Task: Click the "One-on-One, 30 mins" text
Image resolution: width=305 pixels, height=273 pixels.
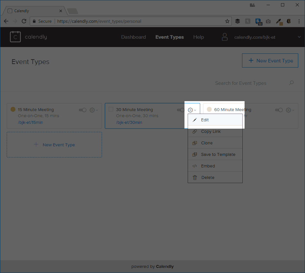Action: (137, 116)
